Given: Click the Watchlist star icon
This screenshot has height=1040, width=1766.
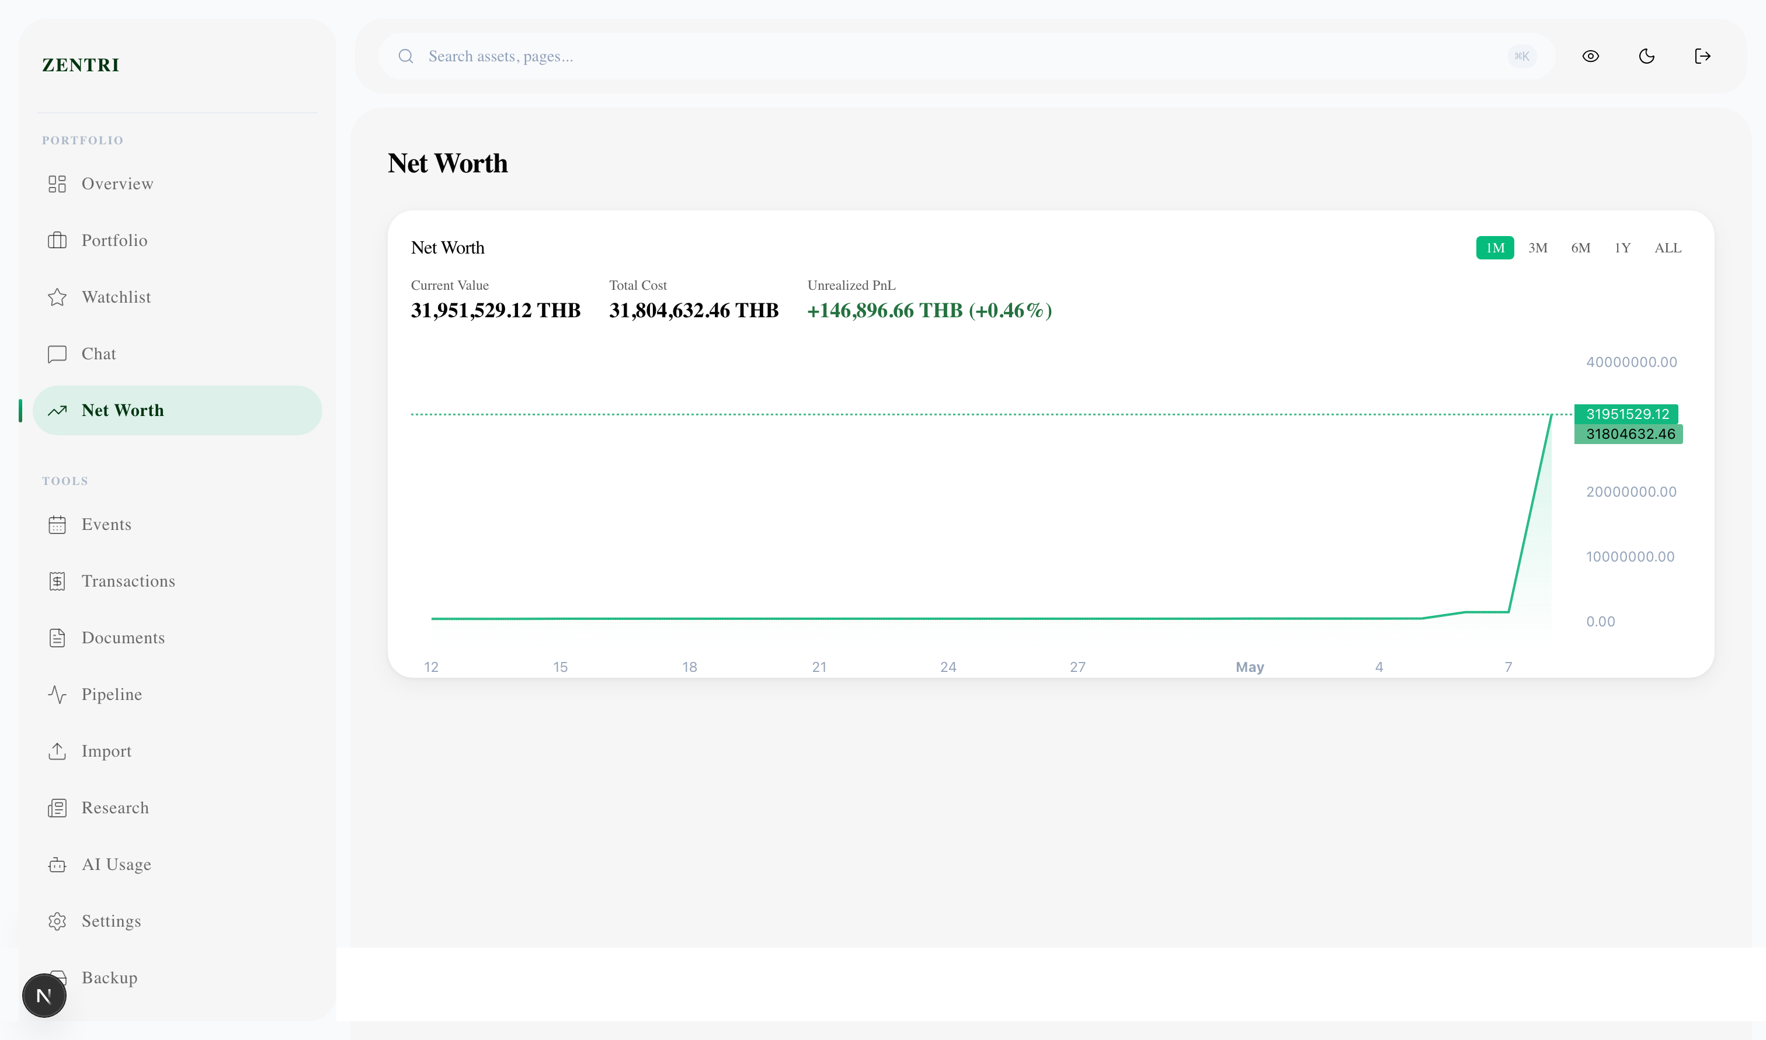Looking at the screenshot, I should (x=57, y=297).
